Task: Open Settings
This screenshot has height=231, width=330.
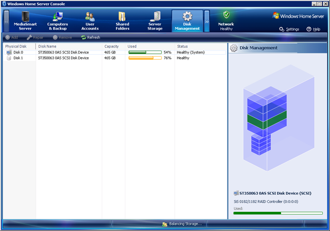Action: 289,29
